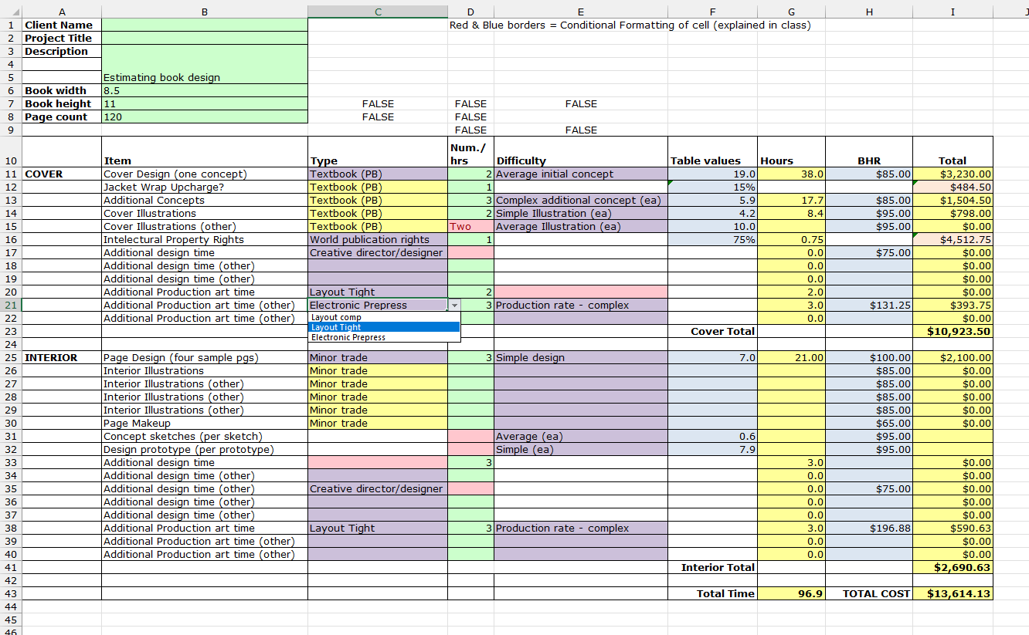The height and width of the screenshot is (635, 1029).
Task: Click the yellow 15% cell in Table values
Action: (x=711, y=187)
